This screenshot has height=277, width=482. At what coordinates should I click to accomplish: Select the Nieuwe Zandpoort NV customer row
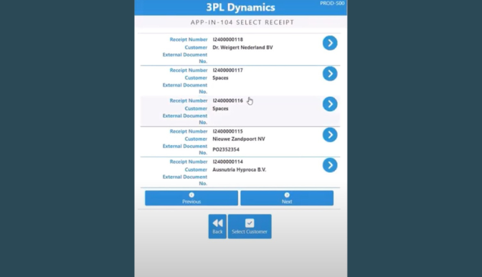(239, 139)
